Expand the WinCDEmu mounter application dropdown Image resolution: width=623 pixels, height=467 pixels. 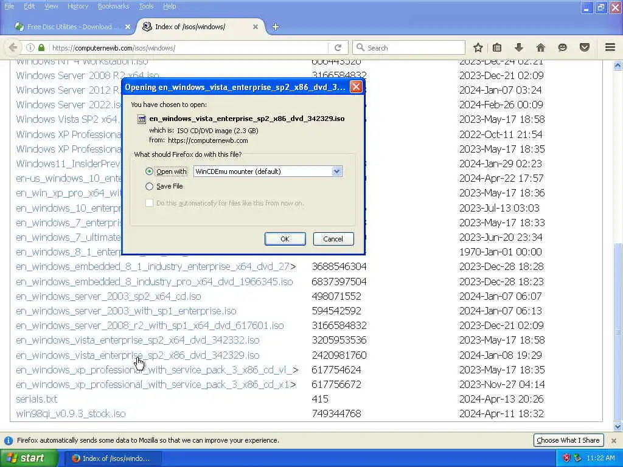(x=336, y=171)
